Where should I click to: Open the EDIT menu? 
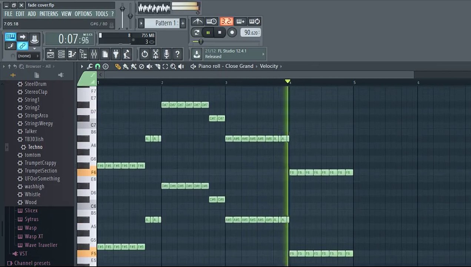pos(20,14)
